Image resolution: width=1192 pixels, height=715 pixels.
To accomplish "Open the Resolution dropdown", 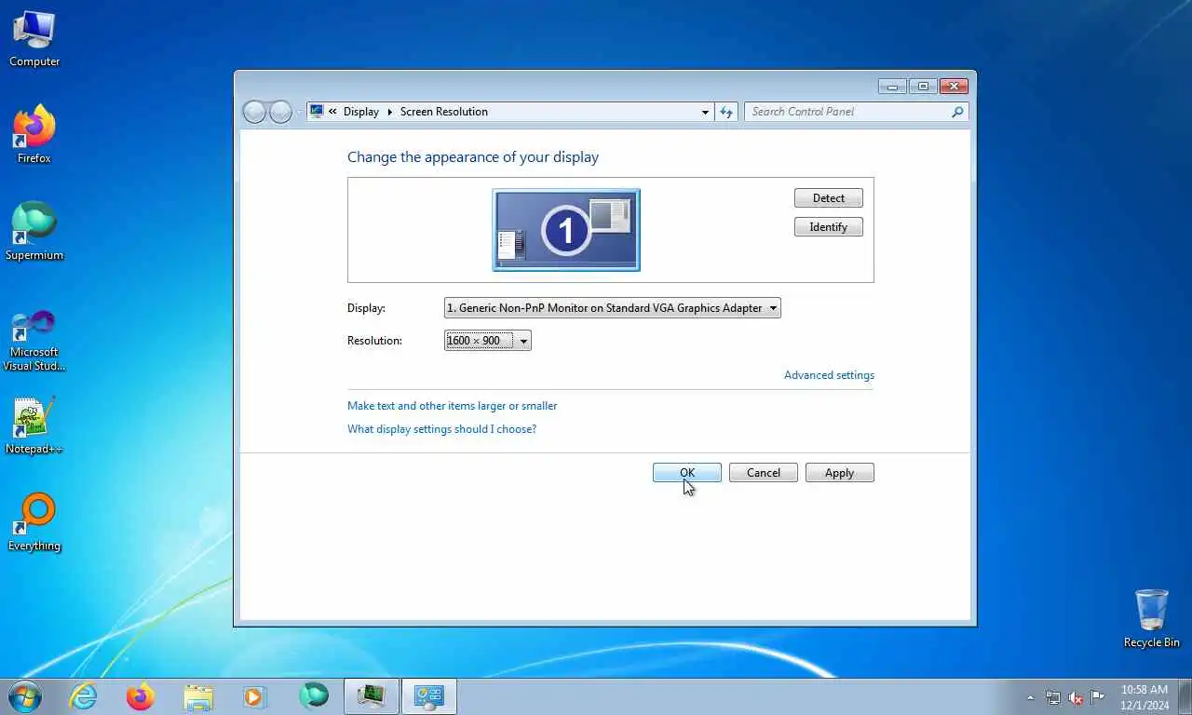I will pos(487,341).
